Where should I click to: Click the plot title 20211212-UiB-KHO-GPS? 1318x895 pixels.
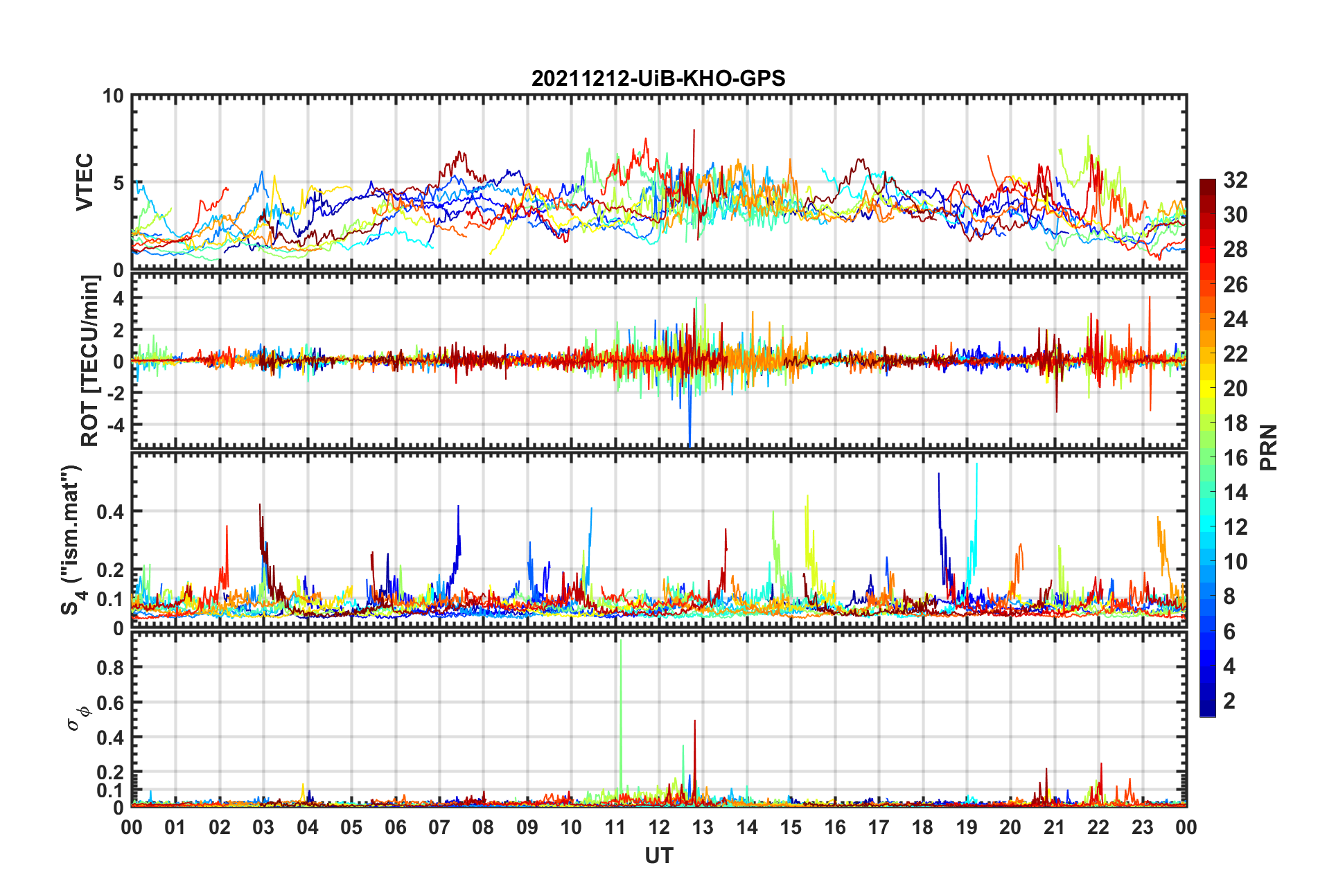tap(658, 78)
